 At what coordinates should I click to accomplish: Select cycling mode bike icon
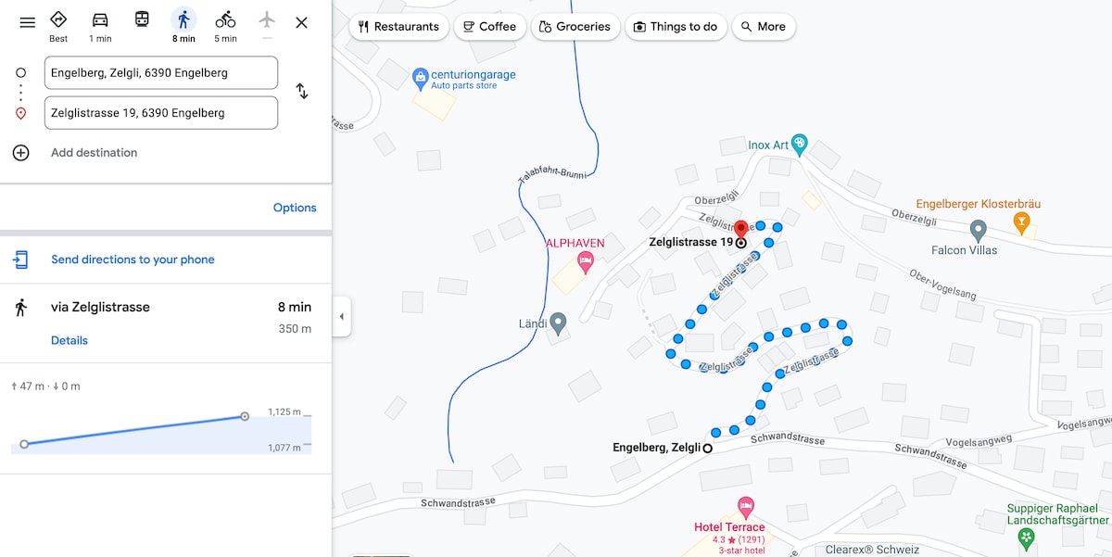pos(225,19)
